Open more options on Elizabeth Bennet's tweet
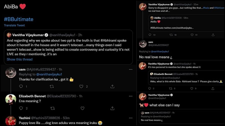Screen dimensions: 225x126 click(130, 96)
